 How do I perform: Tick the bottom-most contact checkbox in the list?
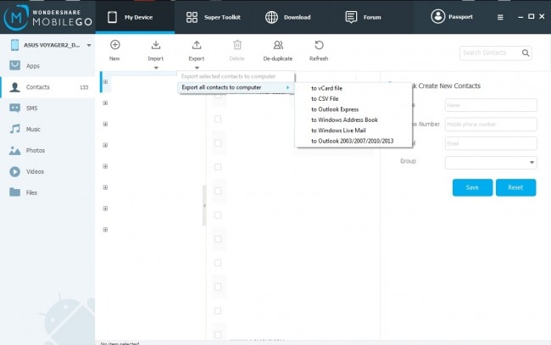click(218, 335)
